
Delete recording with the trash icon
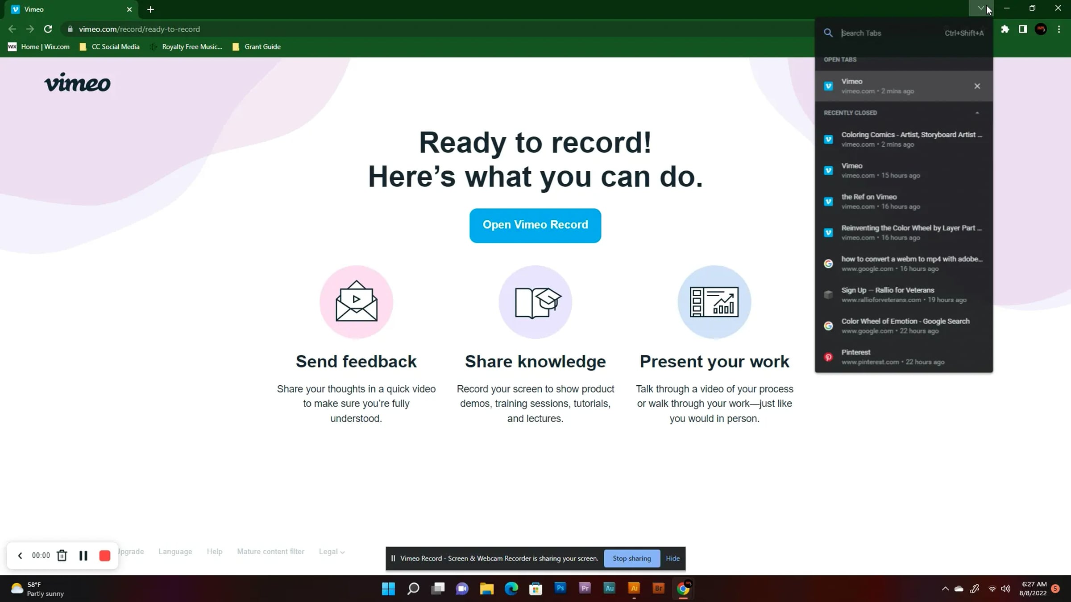(62, 555)
